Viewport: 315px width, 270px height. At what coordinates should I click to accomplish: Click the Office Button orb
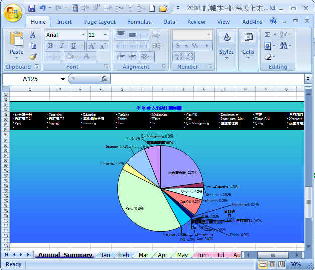coord(13,13)
